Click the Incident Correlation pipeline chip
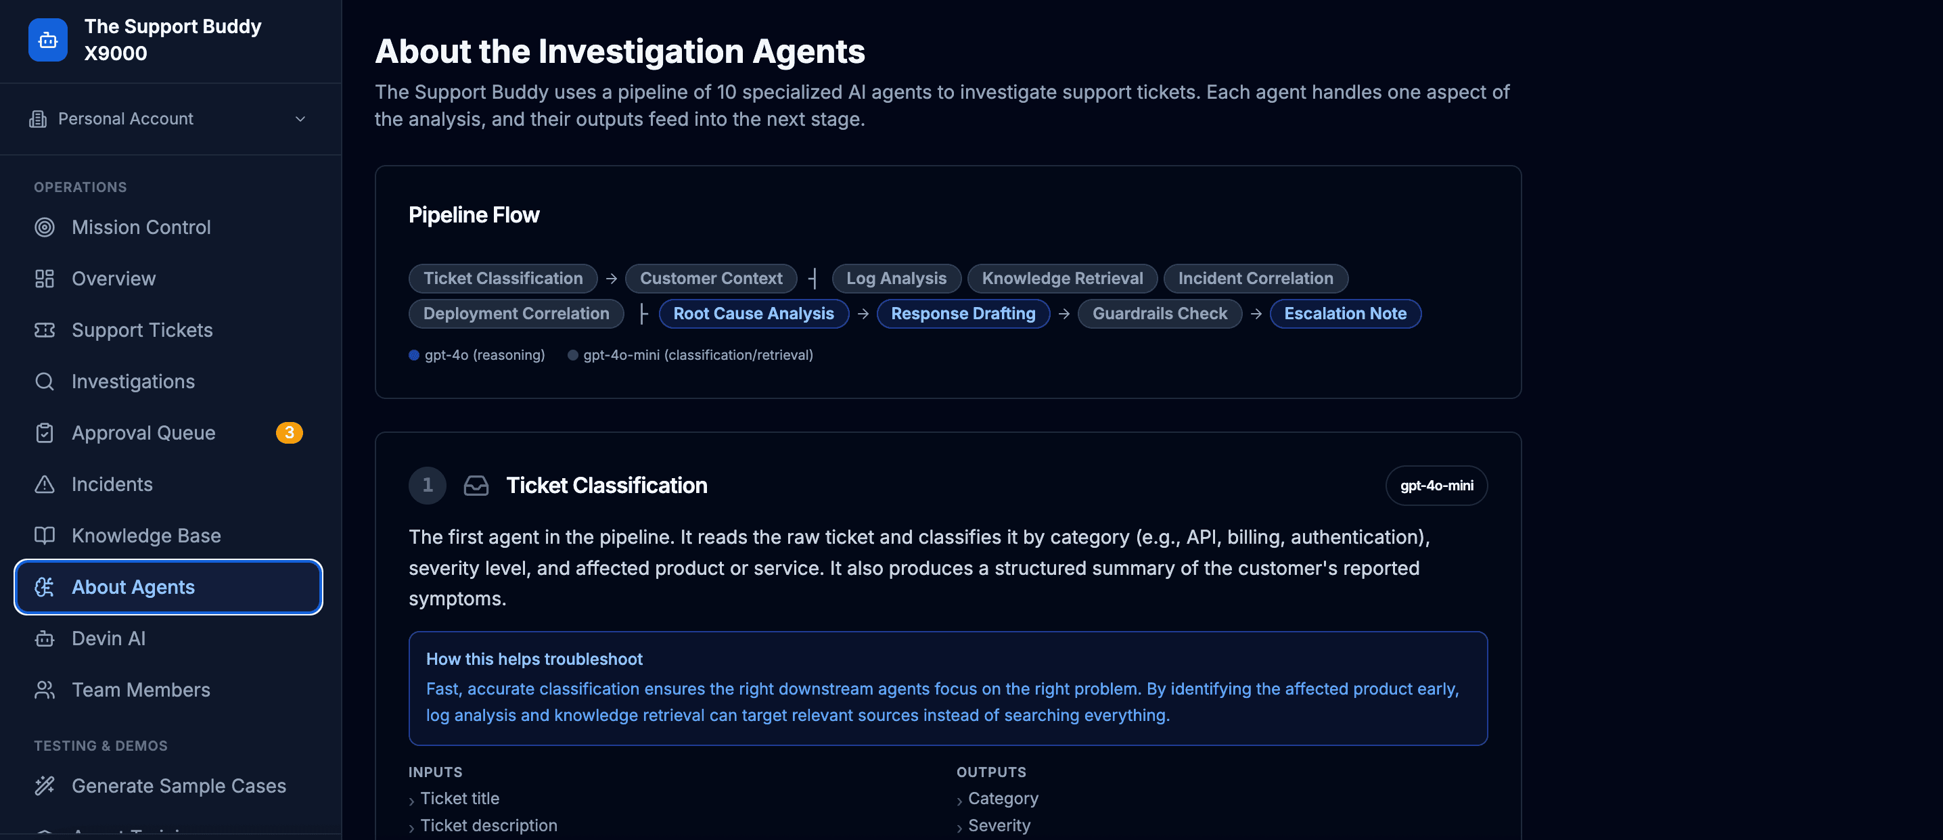This screenshot has height=840, width=1943. pyautogui.click(x=1256, y=278)
